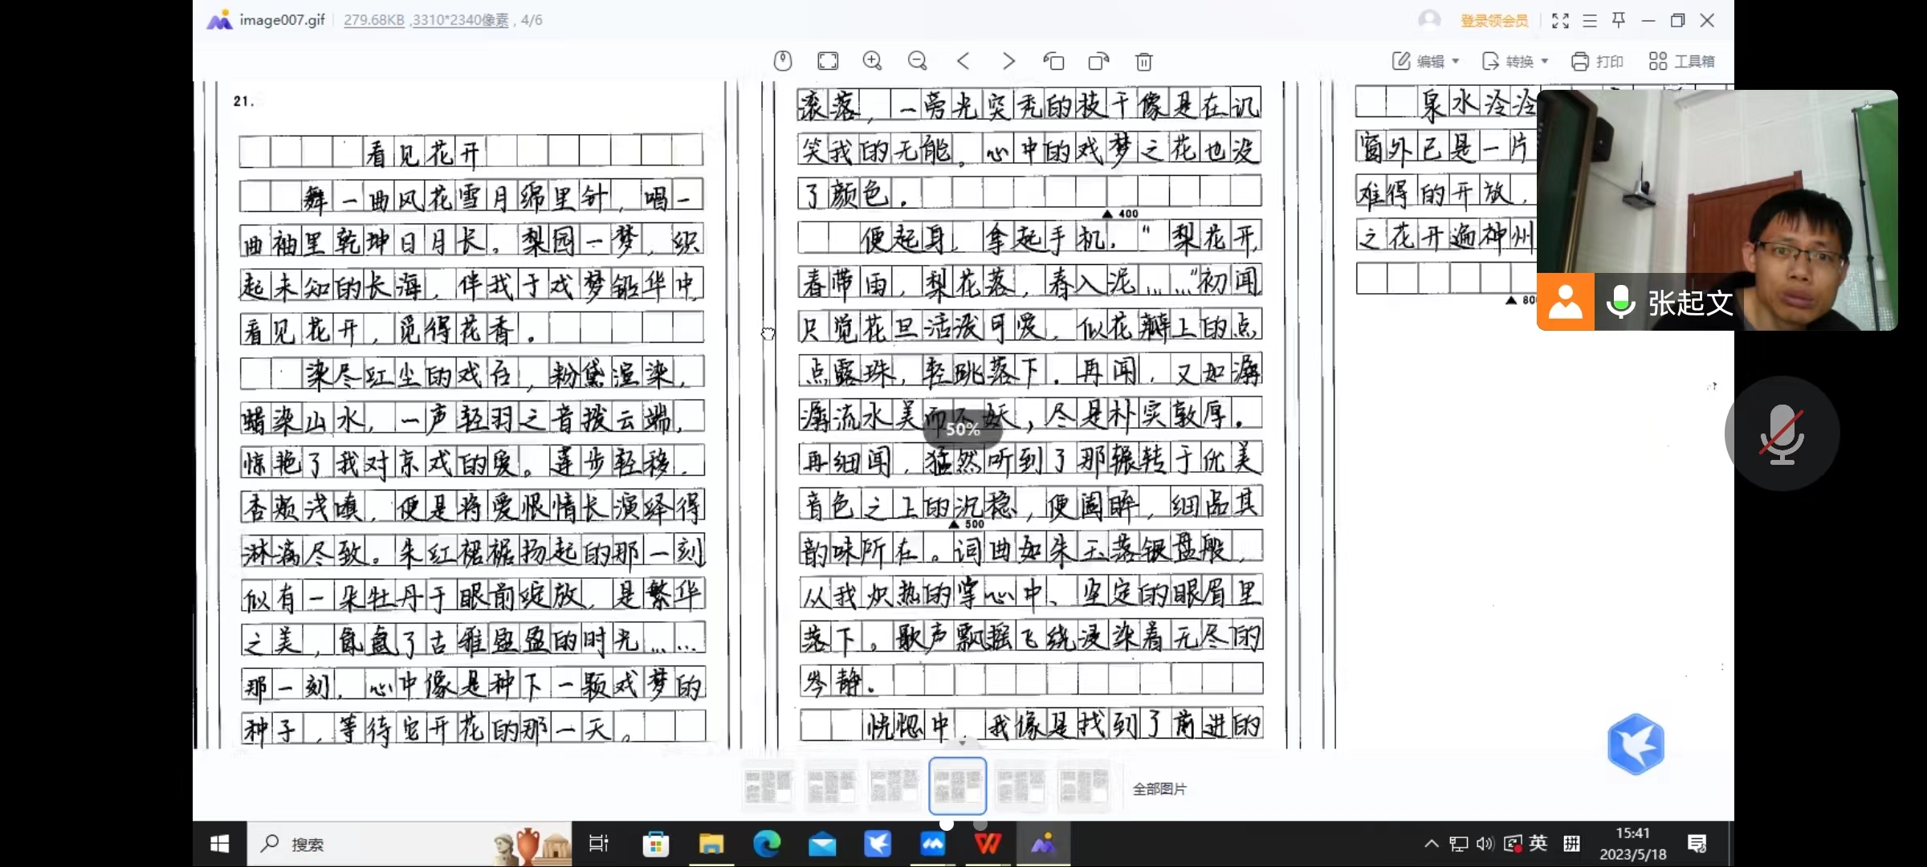Image resolution: width=1927 pixels, height=867 pixels.
Task: Click the network tray icon
Action: (x=1459, y=844)
